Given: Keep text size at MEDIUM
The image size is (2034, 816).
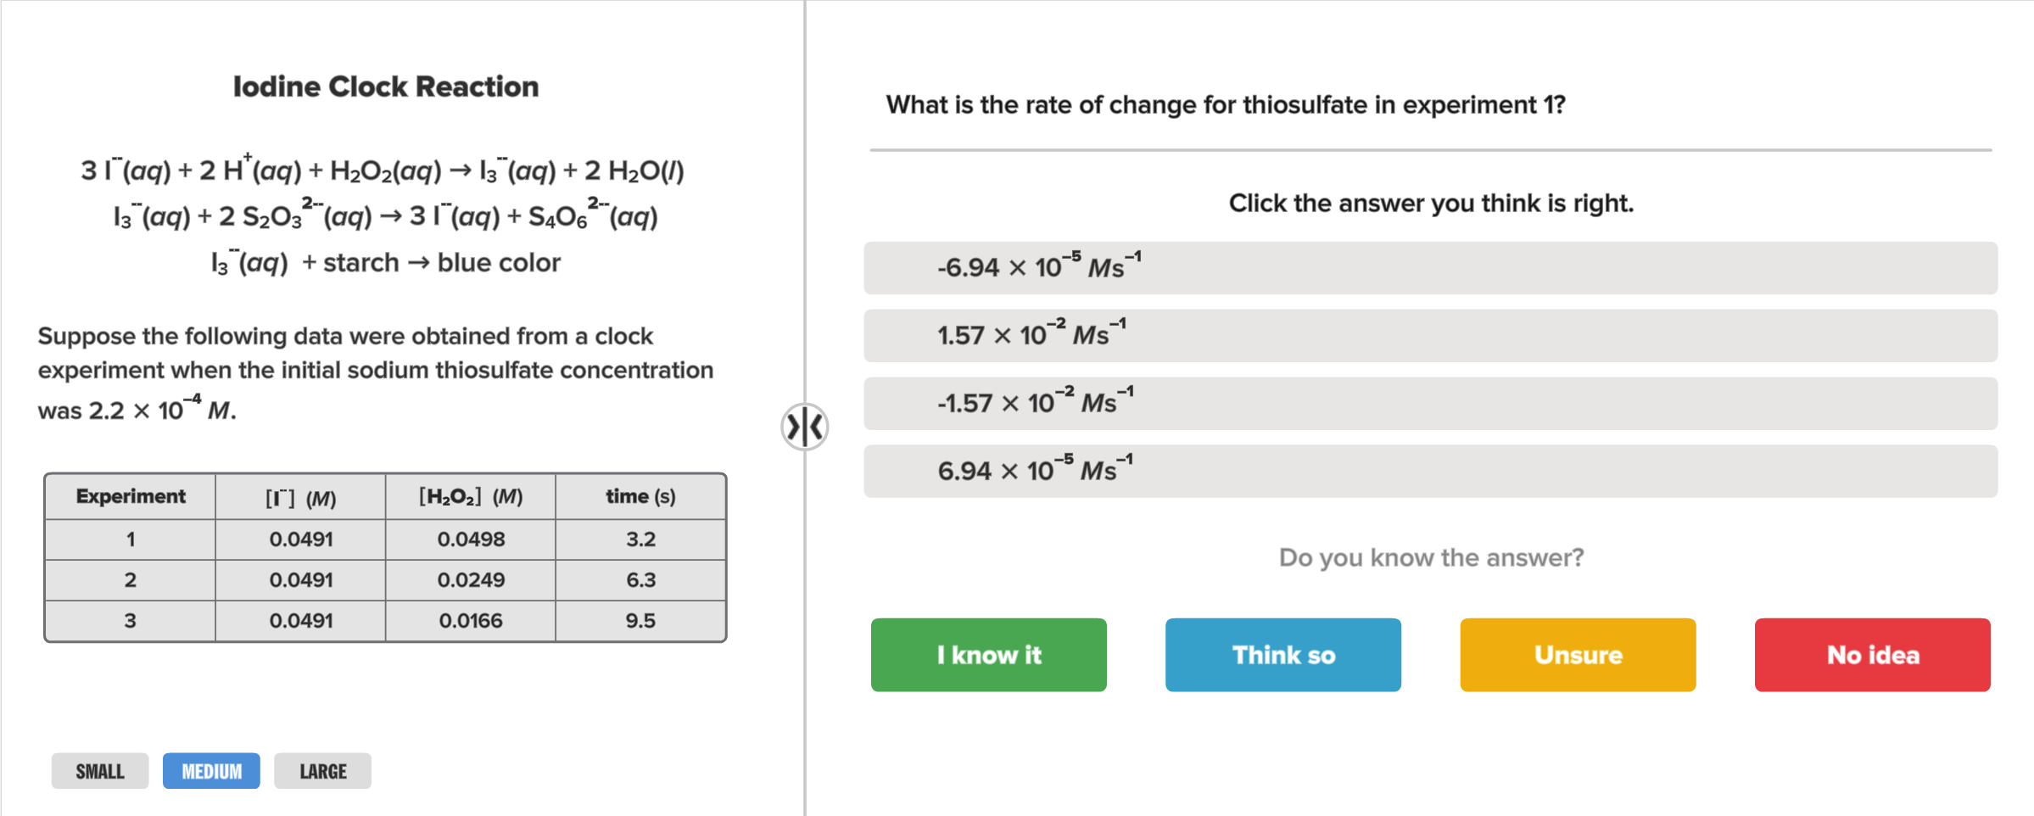Looking at the screenshot, I should [x=211, y=770].
